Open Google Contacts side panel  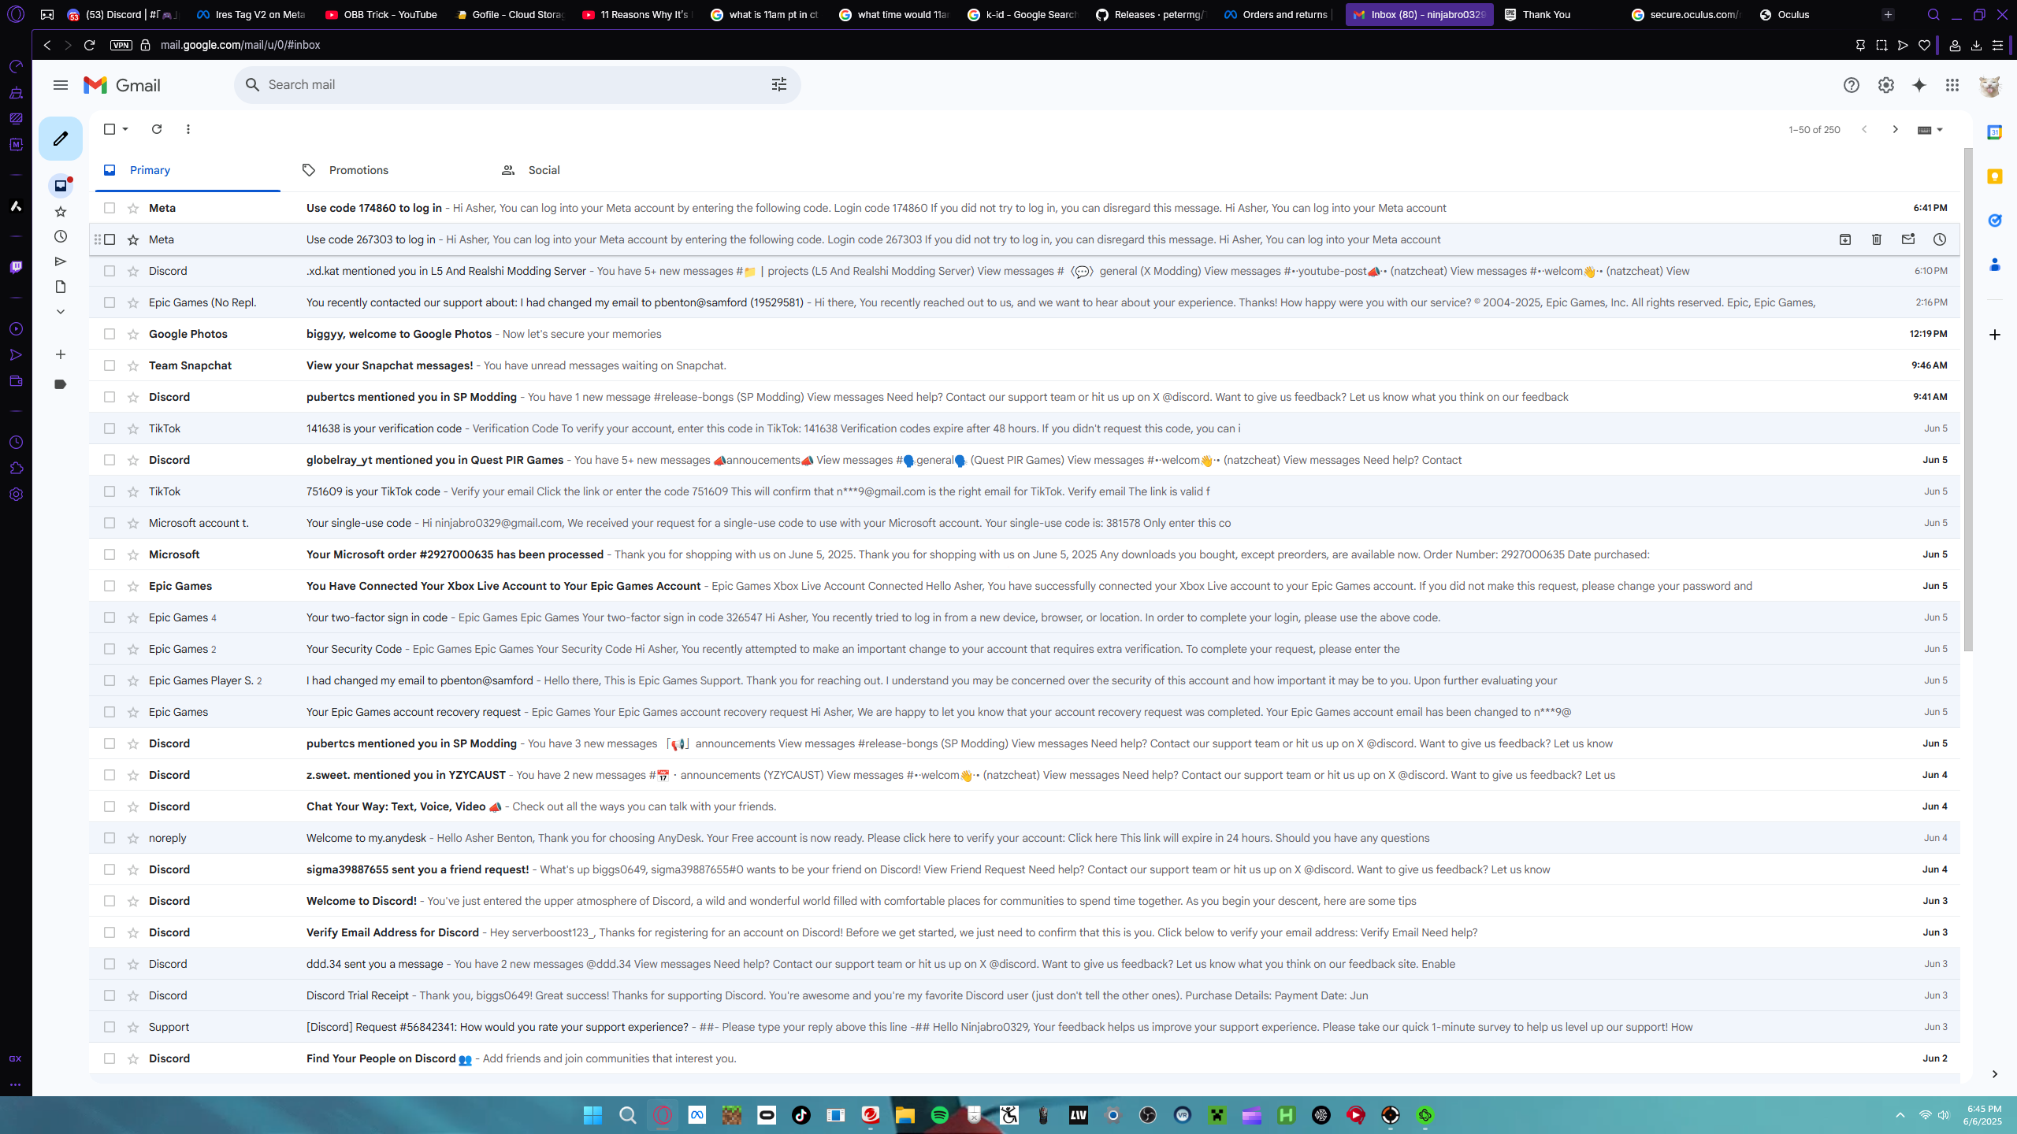click(1995, 265)
